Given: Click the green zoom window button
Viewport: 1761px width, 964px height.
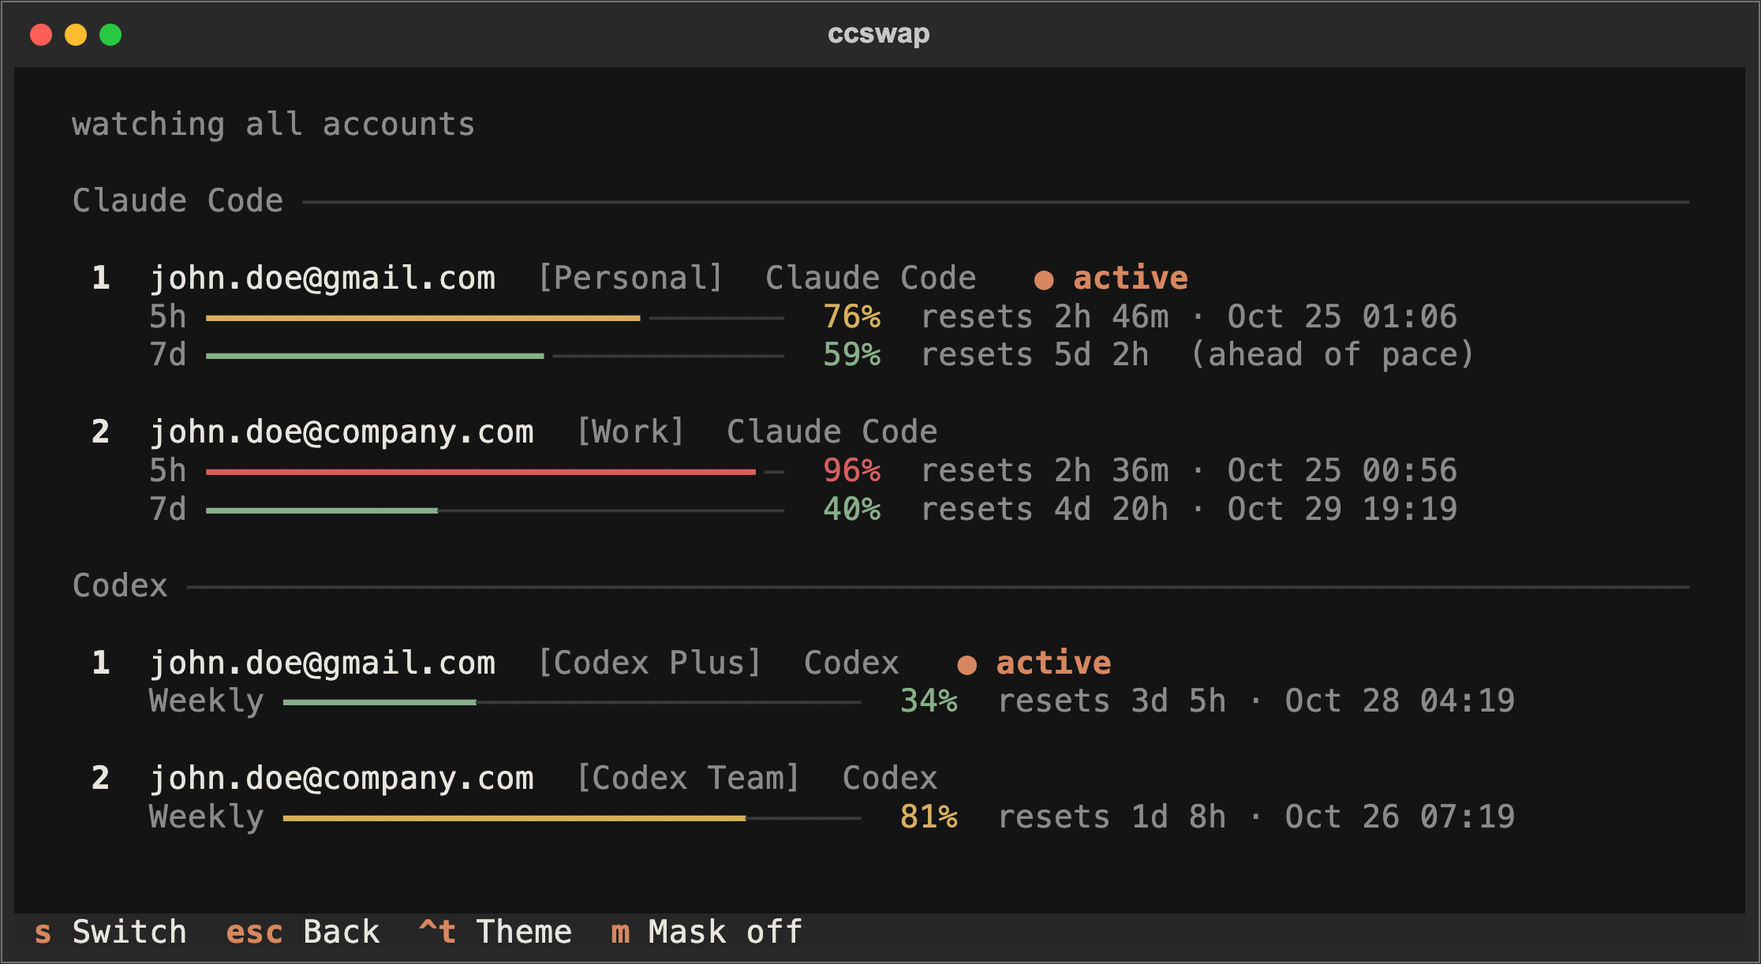Looking at the screenshot, I should (110, 35).
